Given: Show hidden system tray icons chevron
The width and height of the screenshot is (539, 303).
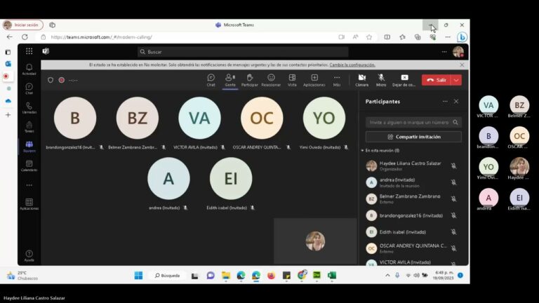Looking at the screenshot, I should pos(387,275).
